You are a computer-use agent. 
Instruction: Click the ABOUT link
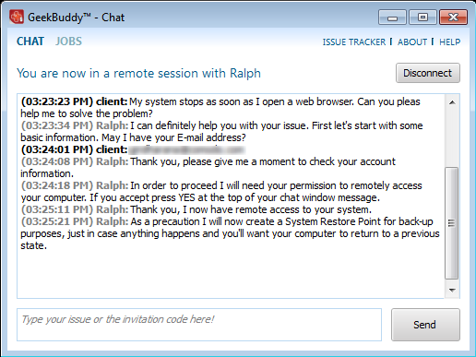point(412,42)
